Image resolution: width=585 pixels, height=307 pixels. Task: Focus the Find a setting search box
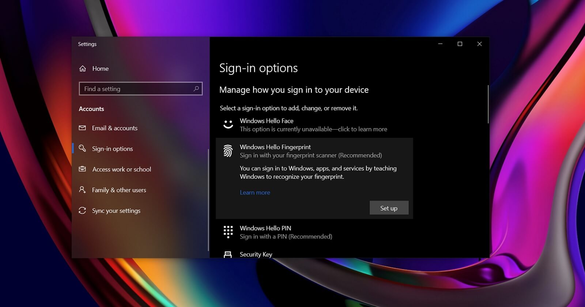(141, 89)
